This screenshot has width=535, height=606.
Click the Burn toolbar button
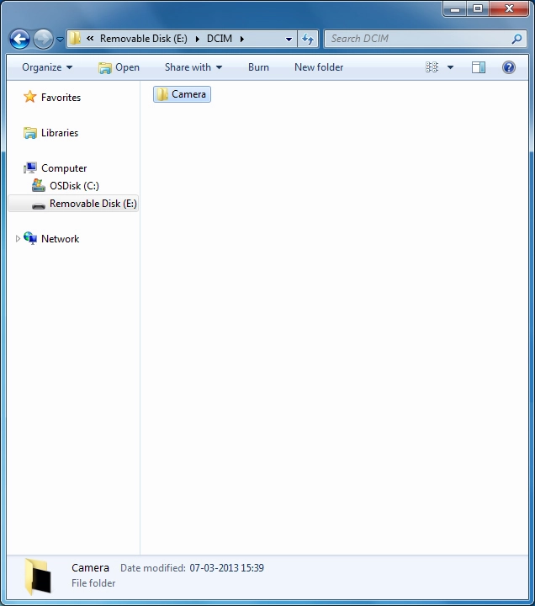click(258, 67)
